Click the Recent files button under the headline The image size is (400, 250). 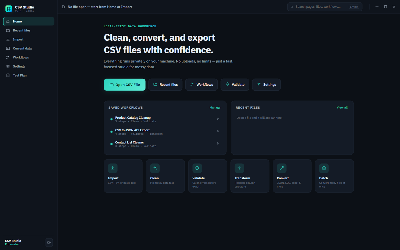(x=165, y=85)
